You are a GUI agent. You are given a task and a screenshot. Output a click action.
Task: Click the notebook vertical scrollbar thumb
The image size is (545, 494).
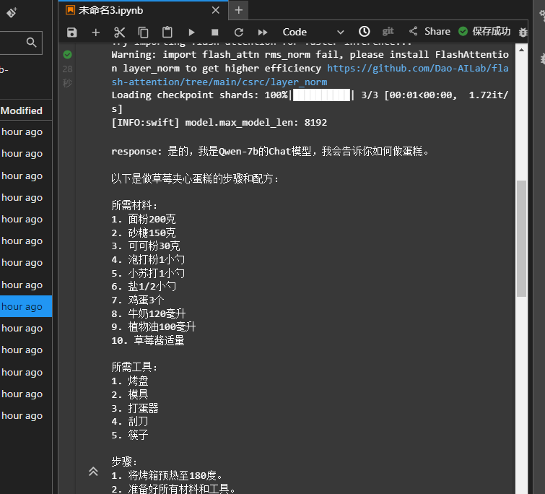521,238
